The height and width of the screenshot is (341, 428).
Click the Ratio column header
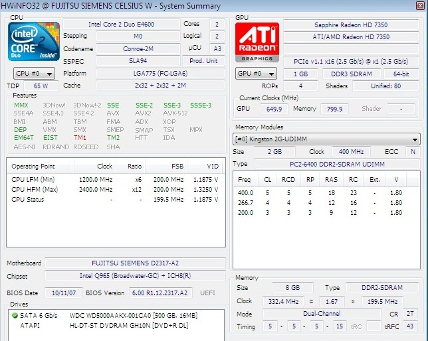click(131, 167)
